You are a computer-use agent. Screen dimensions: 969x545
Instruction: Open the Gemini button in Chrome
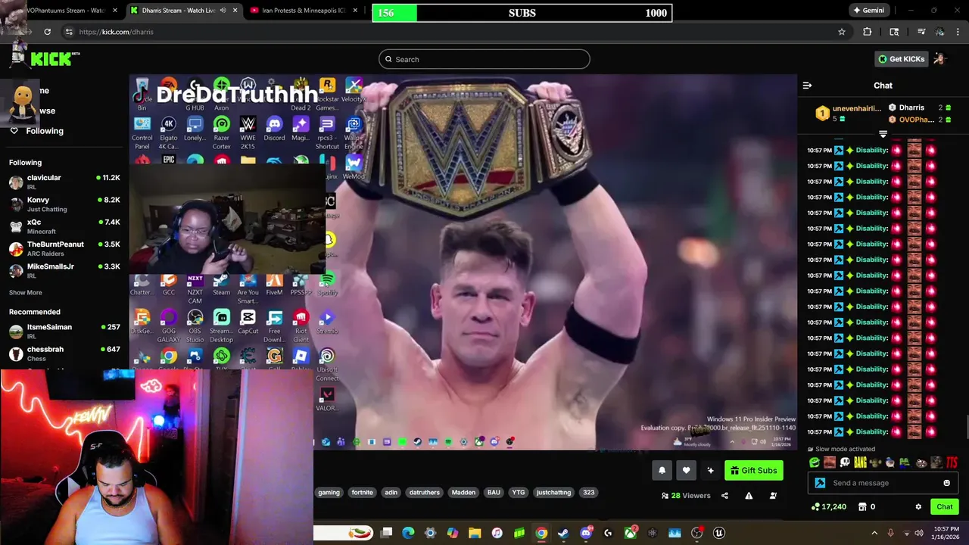pos(868,11)
